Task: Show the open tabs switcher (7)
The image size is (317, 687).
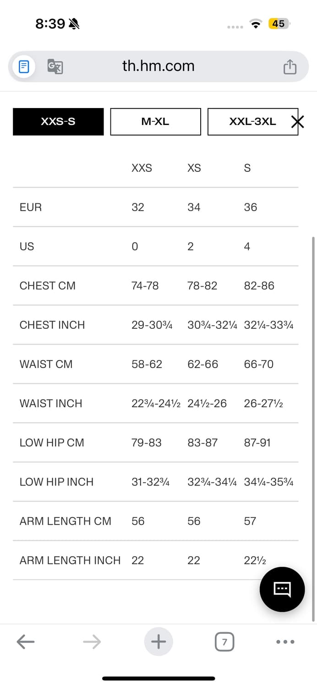Action: point(224,642)
